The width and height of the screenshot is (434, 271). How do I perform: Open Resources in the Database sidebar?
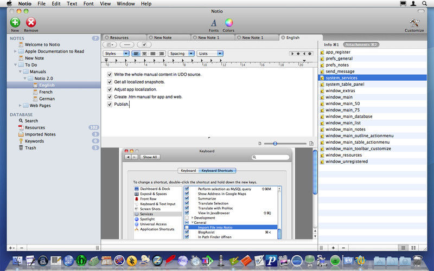35,127
